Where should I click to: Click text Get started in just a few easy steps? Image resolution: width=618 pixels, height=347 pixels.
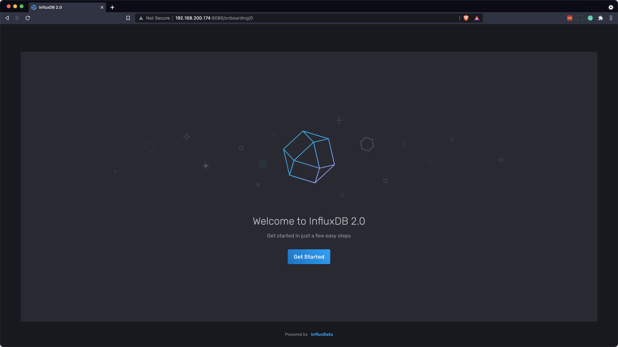pyautogui.click(x=309, y=236)
